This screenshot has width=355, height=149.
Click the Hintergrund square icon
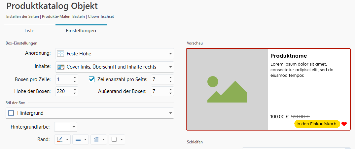click(11, 113)
